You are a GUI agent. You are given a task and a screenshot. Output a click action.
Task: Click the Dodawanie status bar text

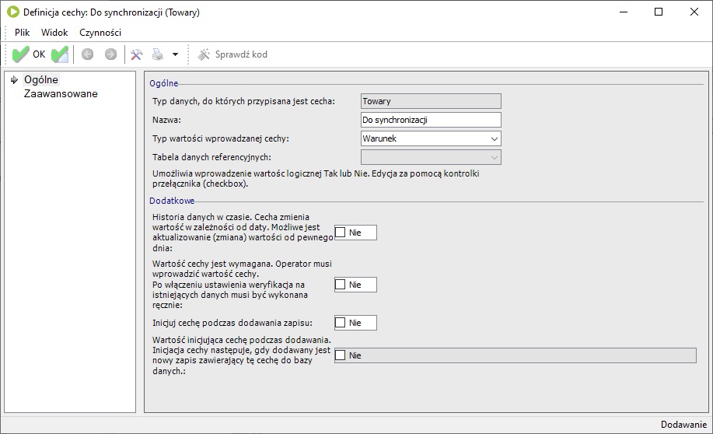click(x=683, y=425)
